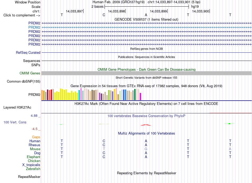The width and height of the screenshot is (252, 183).
Task: Click the Scale track label
Action: (36, 7)
